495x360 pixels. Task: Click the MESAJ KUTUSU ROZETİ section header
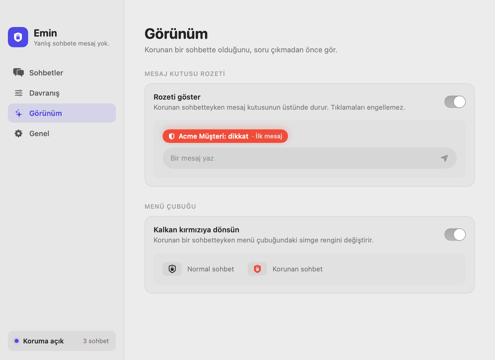185,74
